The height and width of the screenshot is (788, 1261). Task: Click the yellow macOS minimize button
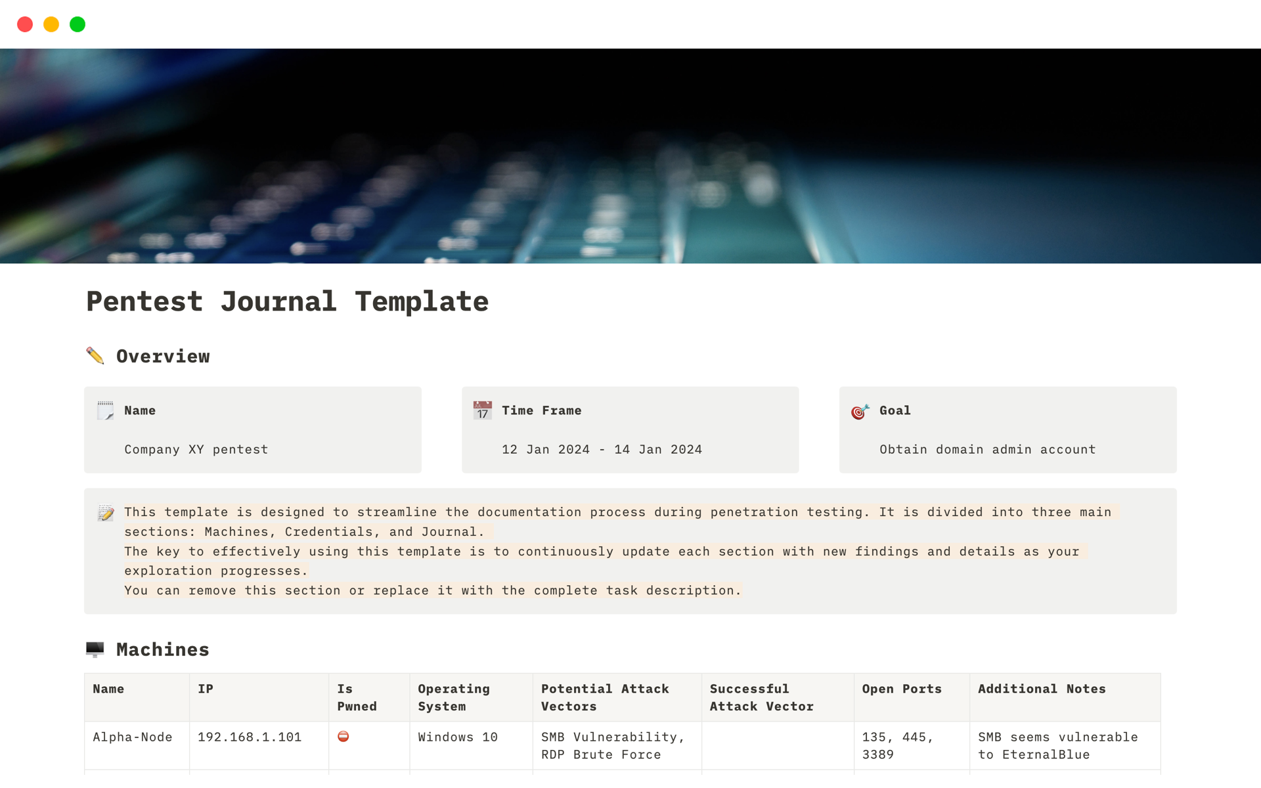point(51,24)
